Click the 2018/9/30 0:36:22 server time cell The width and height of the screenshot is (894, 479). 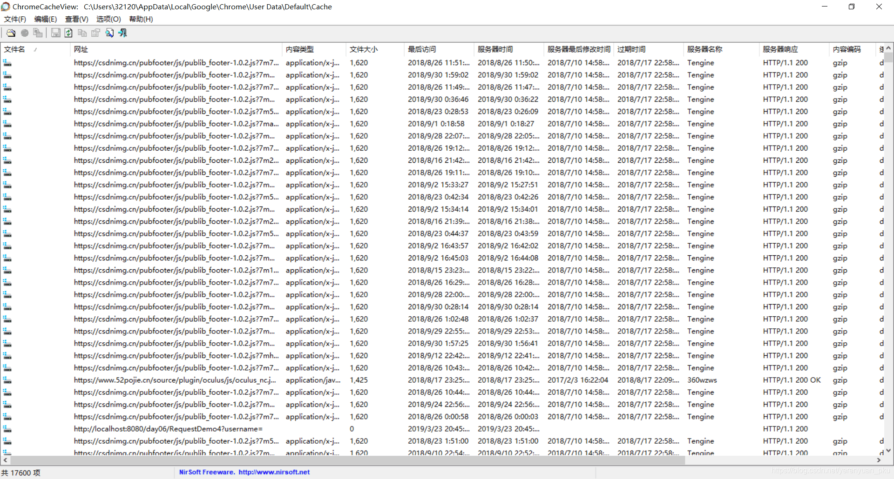pos(508,100)
